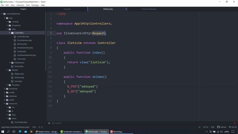Screen dimensions: 238x134
Task: Open Veritabaniislemleri.php in the tree view
Action: click(26, 55)
